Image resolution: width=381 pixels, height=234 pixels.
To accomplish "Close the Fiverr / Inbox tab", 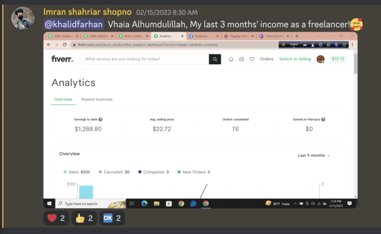I will 147,36.
